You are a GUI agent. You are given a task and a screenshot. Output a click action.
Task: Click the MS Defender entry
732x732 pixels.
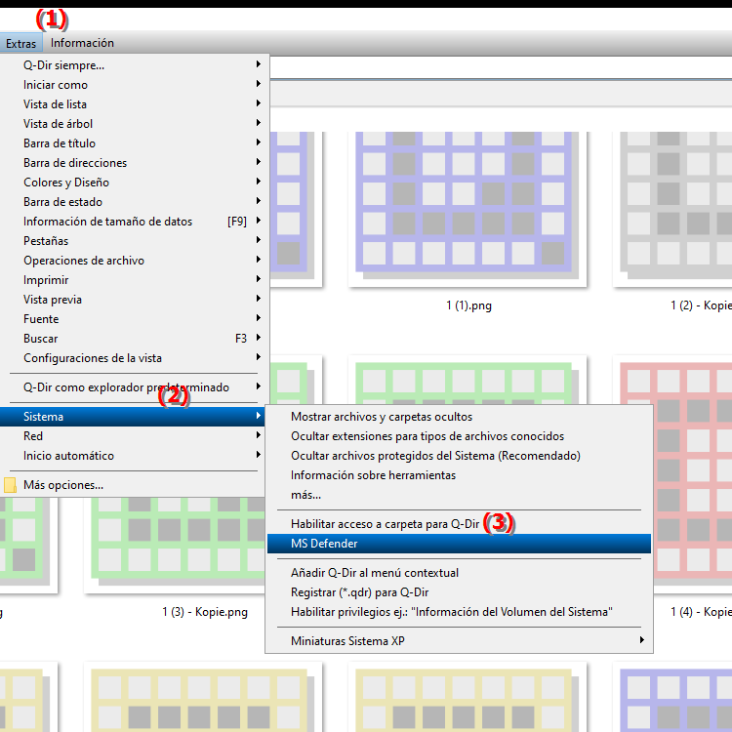tap(459, 544)
